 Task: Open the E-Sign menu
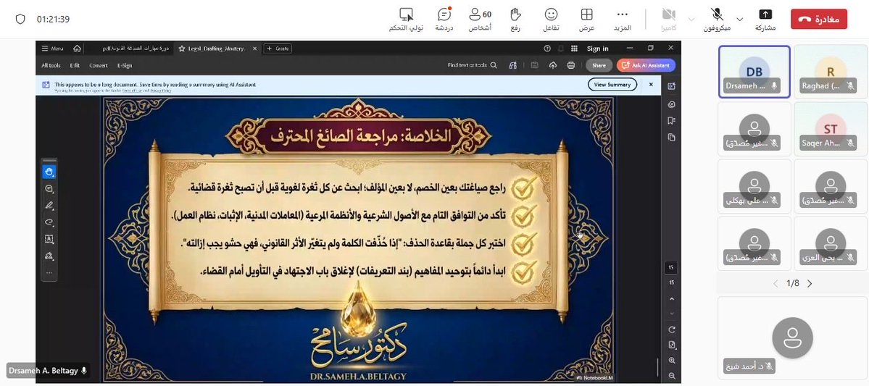click(x=125, y=65)
